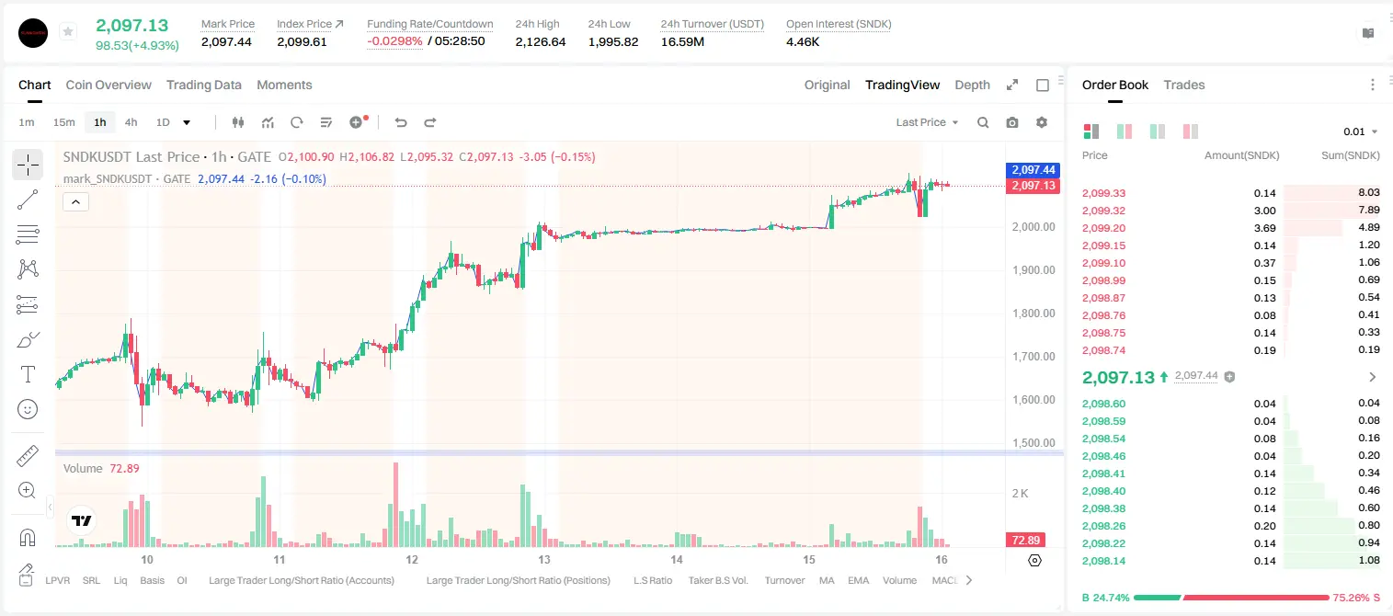1393x616 pixels.
Task: Switch to the Trades tab
Action: (1184, 85)
